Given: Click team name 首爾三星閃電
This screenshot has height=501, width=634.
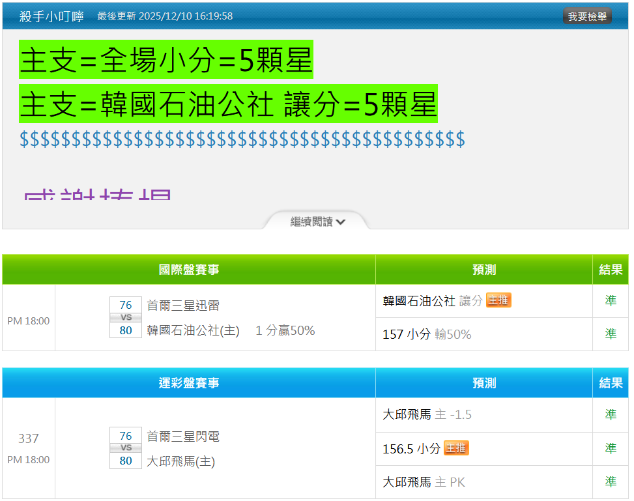Looking at the screenshot, I should tap(182, 437).
